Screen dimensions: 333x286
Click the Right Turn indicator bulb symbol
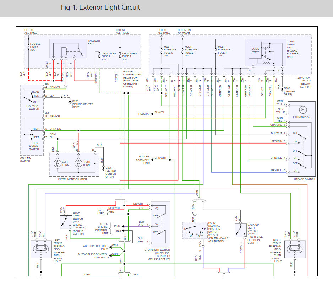[x=79, y=163]
